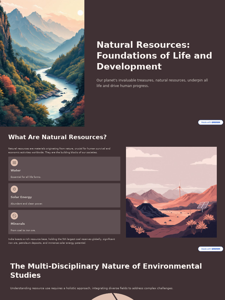The image size is (225, 300).
Task: Select the Solar Energy card heading
Action: click(21, 197)
